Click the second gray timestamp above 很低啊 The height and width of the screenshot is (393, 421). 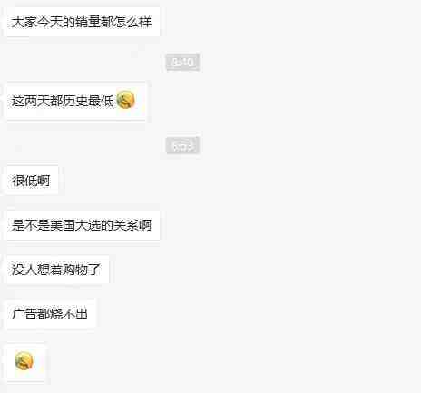click(x=182, y=145)
